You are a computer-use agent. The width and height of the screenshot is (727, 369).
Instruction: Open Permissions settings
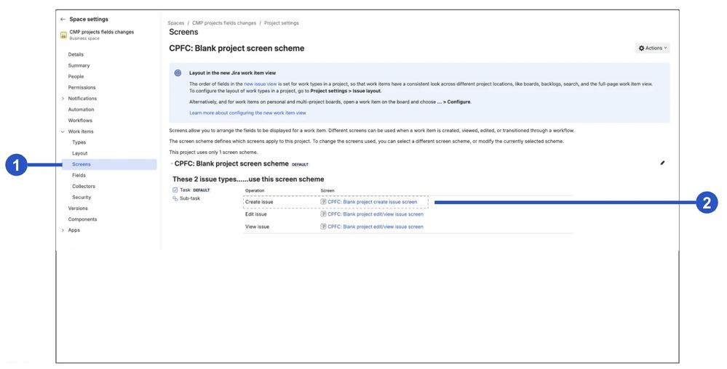click(82, 87)
